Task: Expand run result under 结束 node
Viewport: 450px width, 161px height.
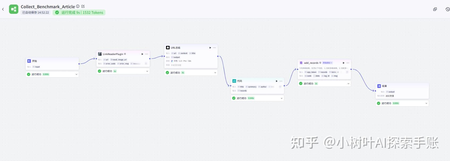Action: [x=426, y=103]
